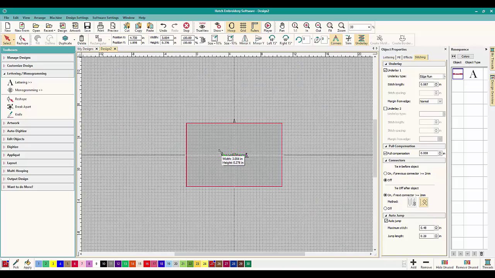Mirror X the selection

[x=244, y=39]
